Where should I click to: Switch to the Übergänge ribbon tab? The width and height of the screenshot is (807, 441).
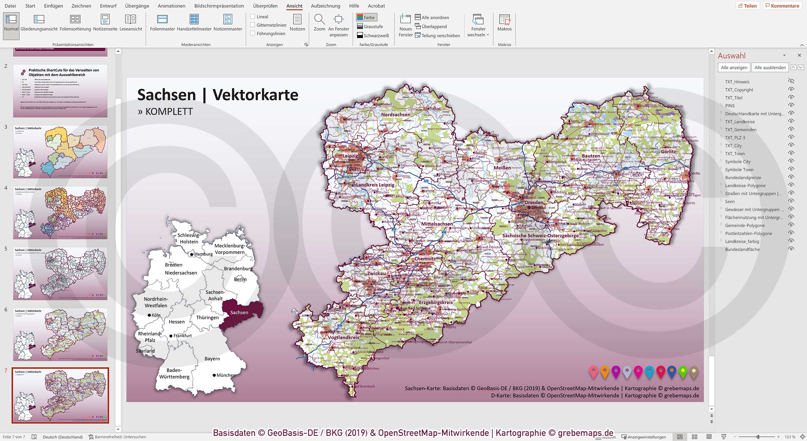click(x=136, y=6)
